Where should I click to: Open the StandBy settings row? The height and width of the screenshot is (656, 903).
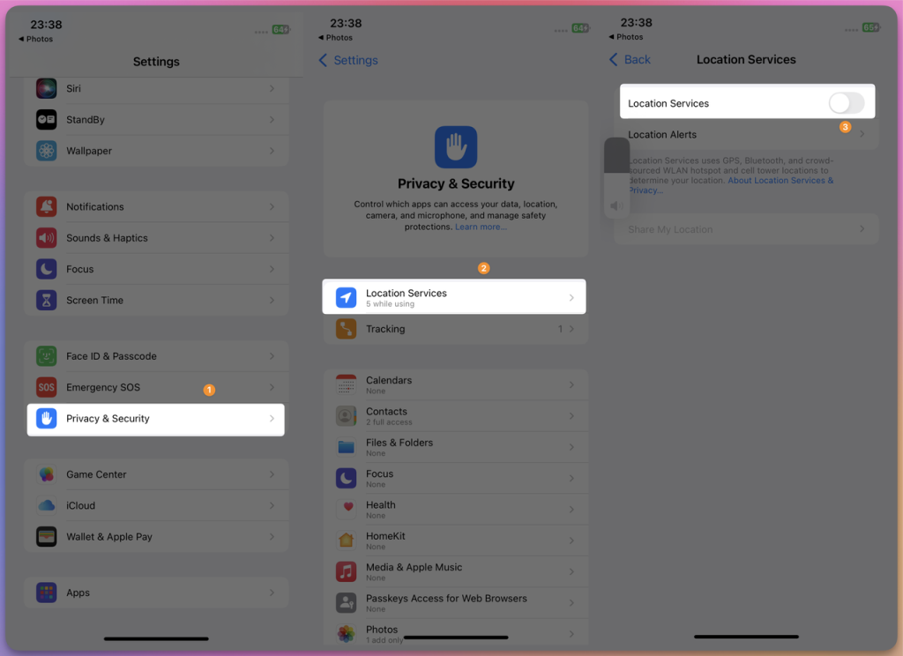[156, 120]
